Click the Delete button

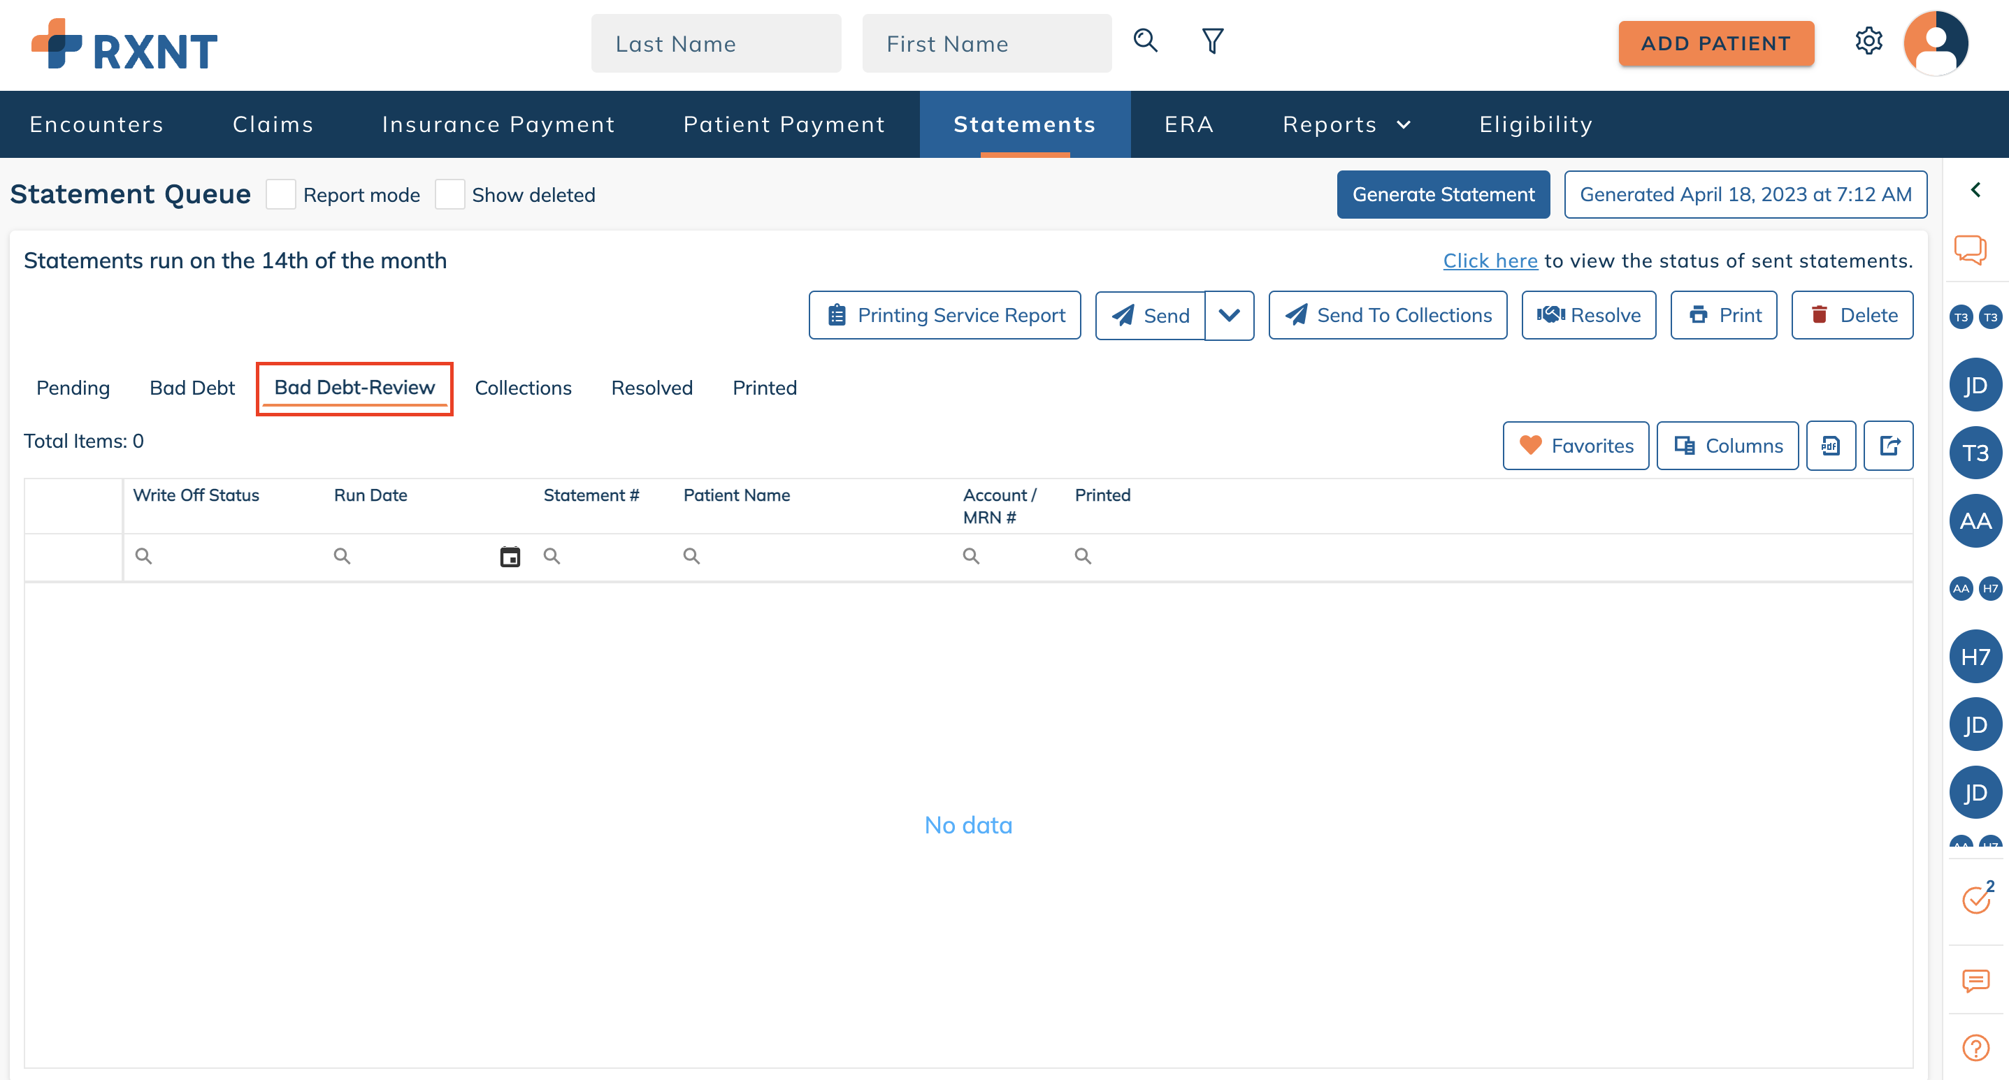coord(1852,316)
